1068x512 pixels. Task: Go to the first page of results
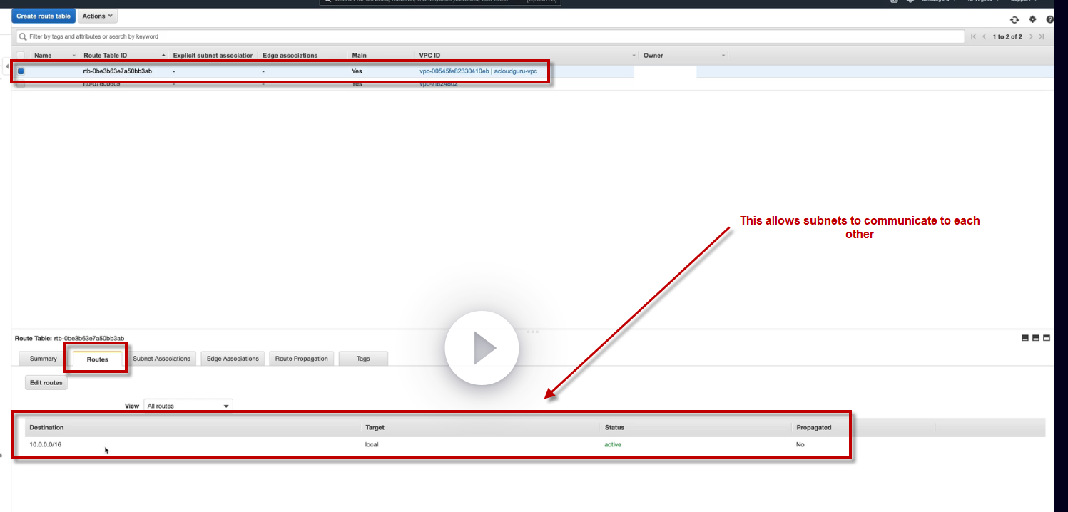pos(975,36)
